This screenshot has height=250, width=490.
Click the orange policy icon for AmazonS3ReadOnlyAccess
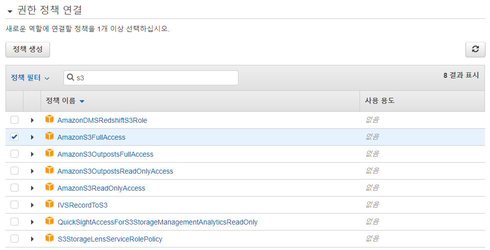[49, 187]
